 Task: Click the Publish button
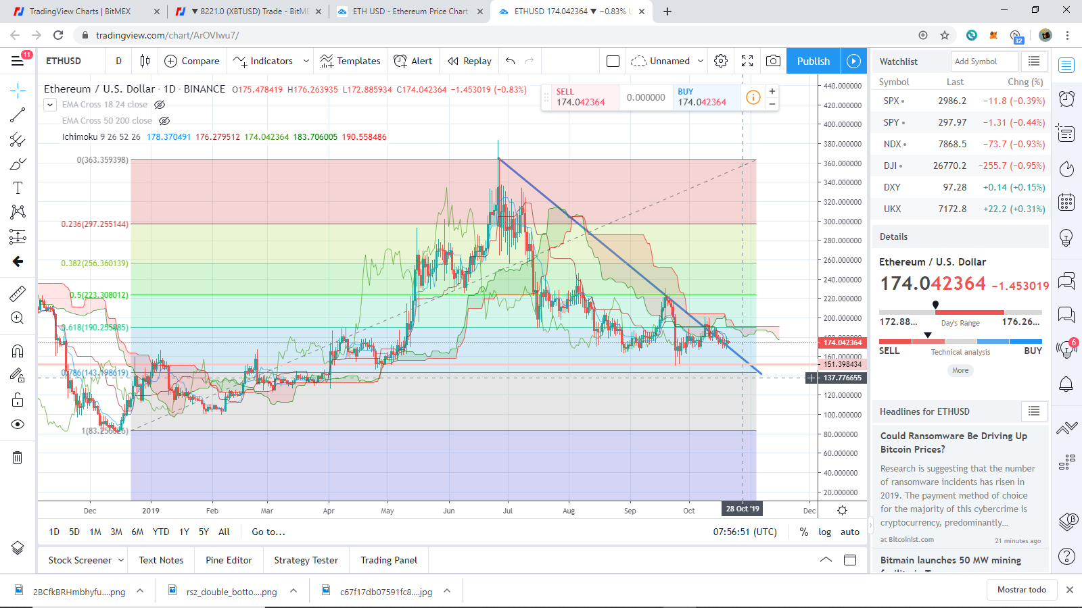(x=814, y=61)
